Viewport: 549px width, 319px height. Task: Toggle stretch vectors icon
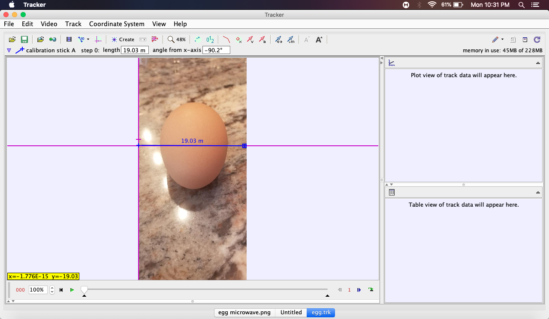tap(279, 39)
